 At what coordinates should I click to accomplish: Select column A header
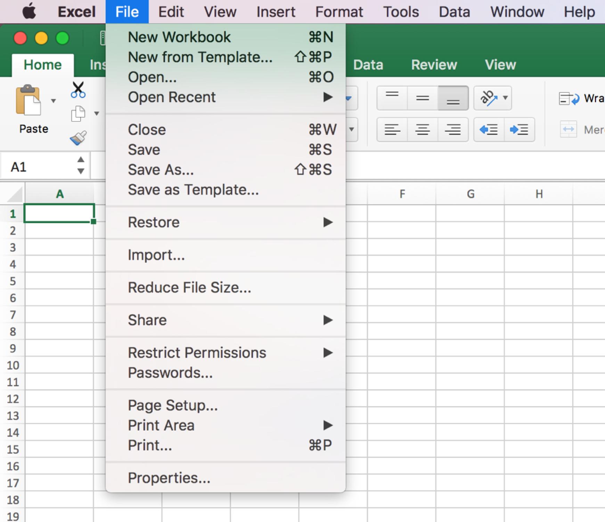(x=59, y=194)
